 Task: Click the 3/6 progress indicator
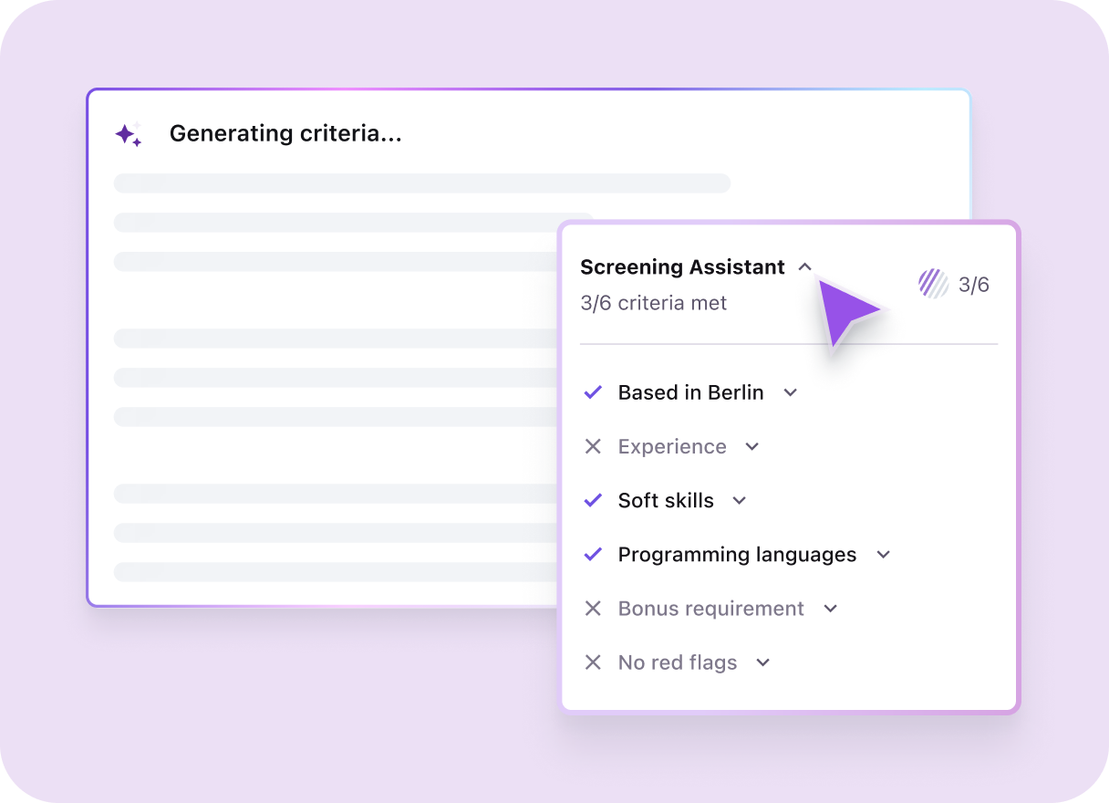click(x=974, y=284)
